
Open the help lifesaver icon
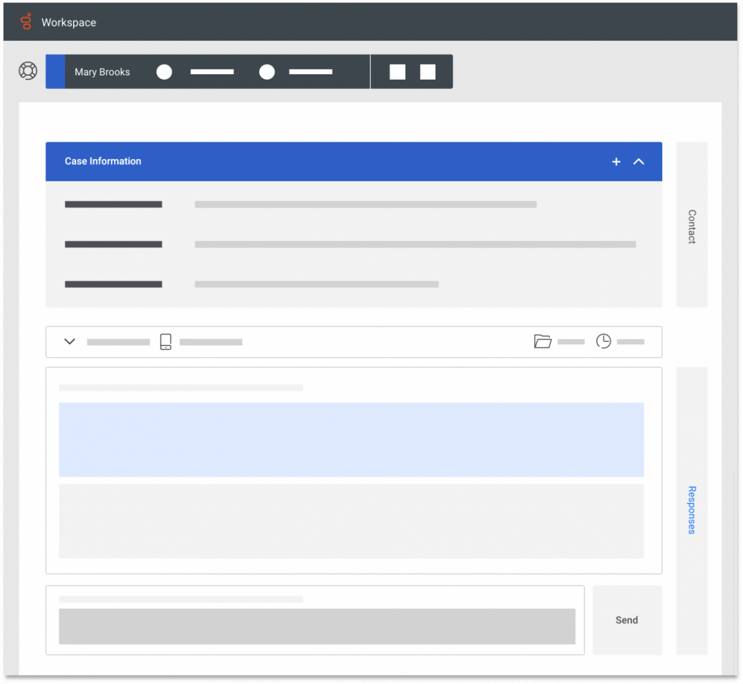pyautogui.click(x=28, y=71)
